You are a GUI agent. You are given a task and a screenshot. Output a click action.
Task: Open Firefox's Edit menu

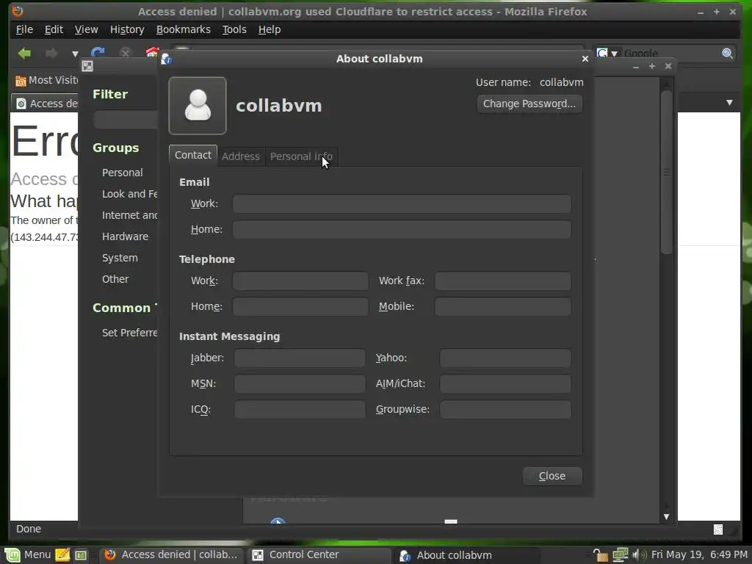tap(54, 29)
